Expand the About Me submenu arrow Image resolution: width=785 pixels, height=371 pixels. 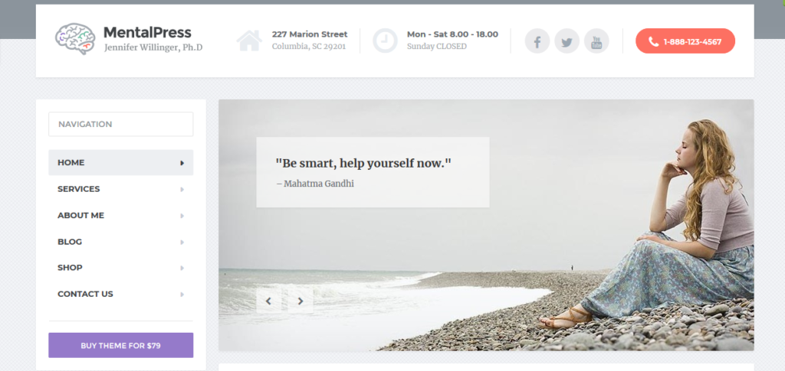click(x=182, y=216)
